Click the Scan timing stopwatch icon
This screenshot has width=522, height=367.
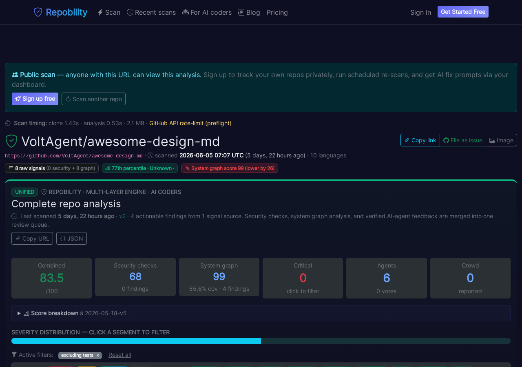(x=8, y=123)
